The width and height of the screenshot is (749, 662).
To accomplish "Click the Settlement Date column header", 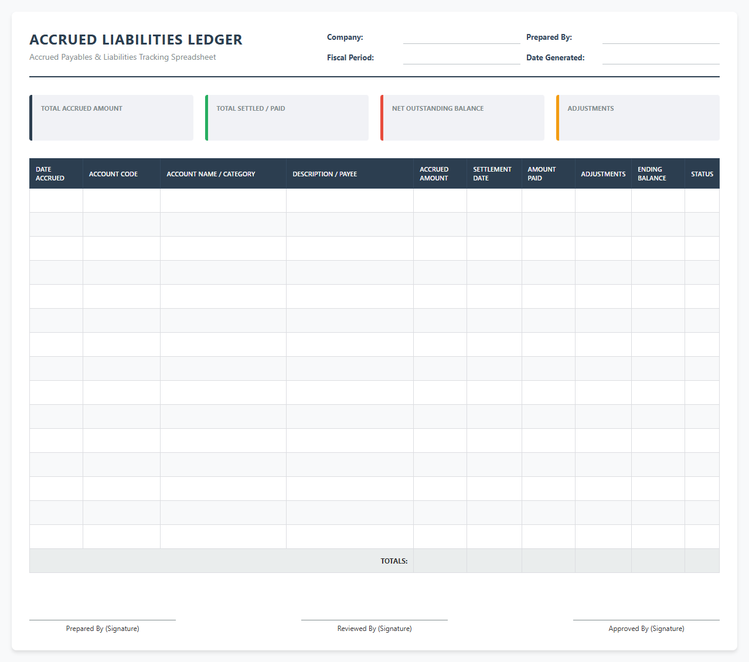I will click(494, 173).
